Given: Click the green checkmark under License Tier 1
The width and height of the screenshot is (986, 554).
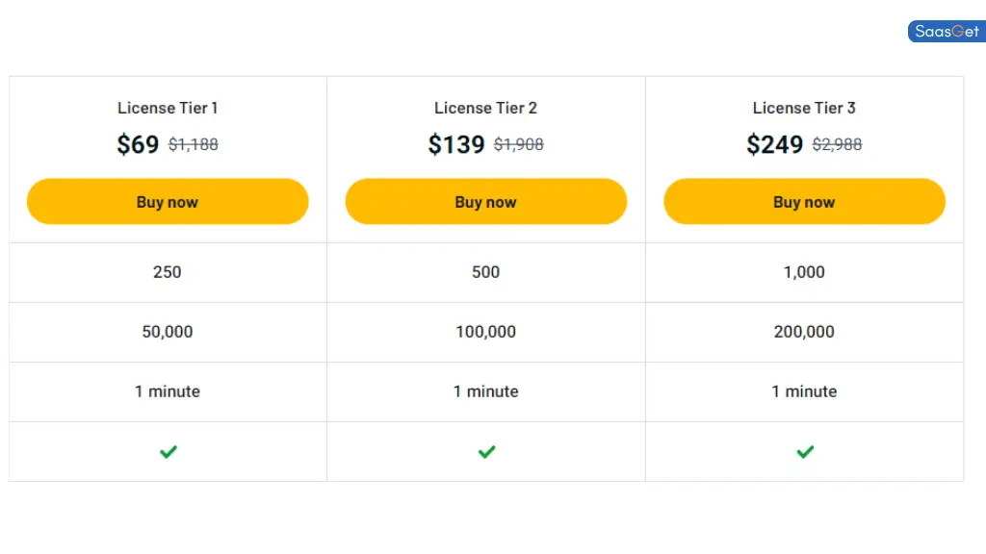Looking at the screenshot, I should coord(168,451).
